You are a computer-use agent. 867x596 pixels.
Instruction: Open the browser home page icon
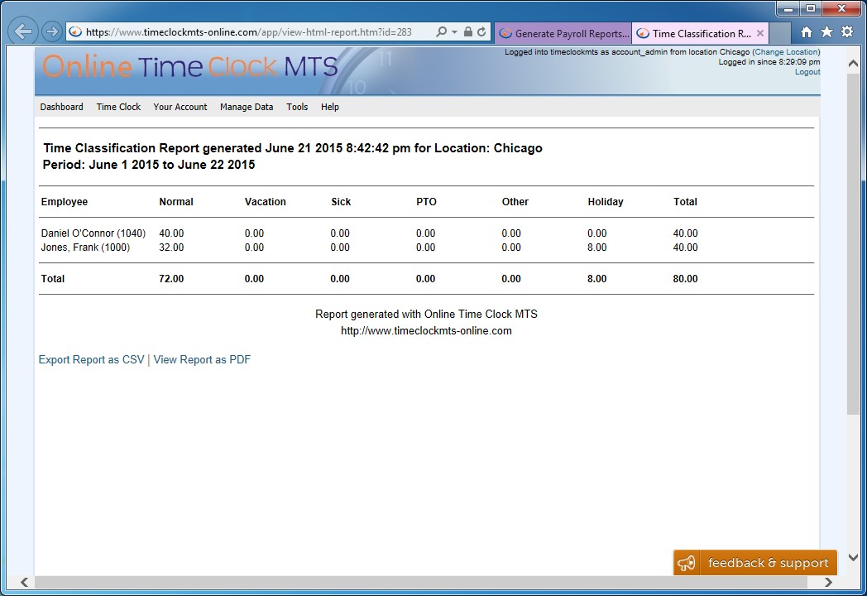tap(807, 32)
